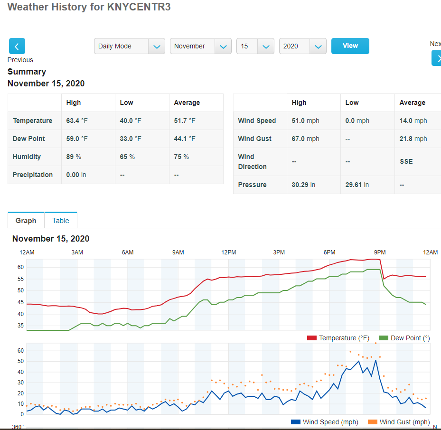Click the temperature drop point at 9PM
Screen dimensions: 441x430
pos(384,279)
